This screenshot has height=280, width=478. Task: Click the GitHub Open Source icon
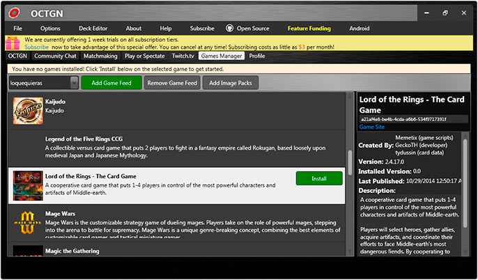[229, 29]
